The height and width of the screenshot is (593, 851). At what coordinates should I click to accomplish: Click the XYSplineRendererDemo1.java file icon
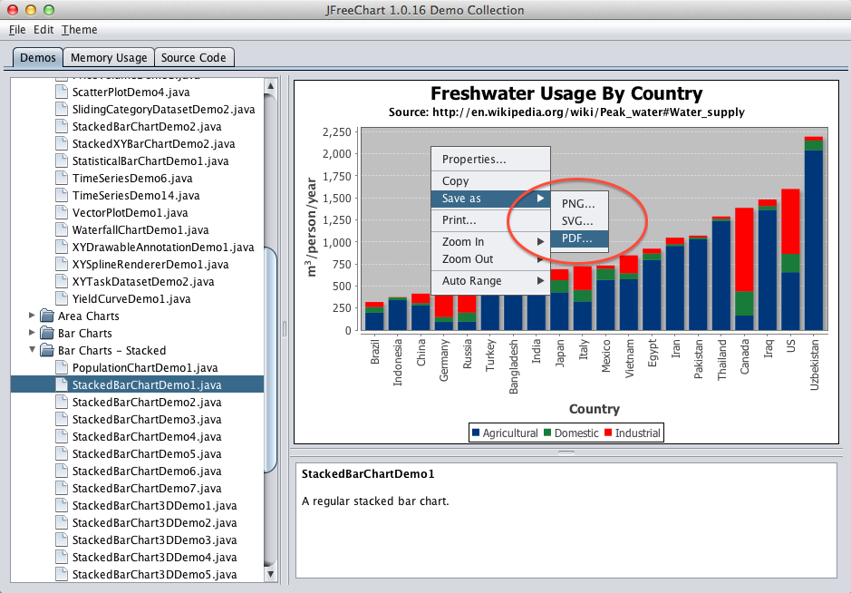tap(62, 265)
